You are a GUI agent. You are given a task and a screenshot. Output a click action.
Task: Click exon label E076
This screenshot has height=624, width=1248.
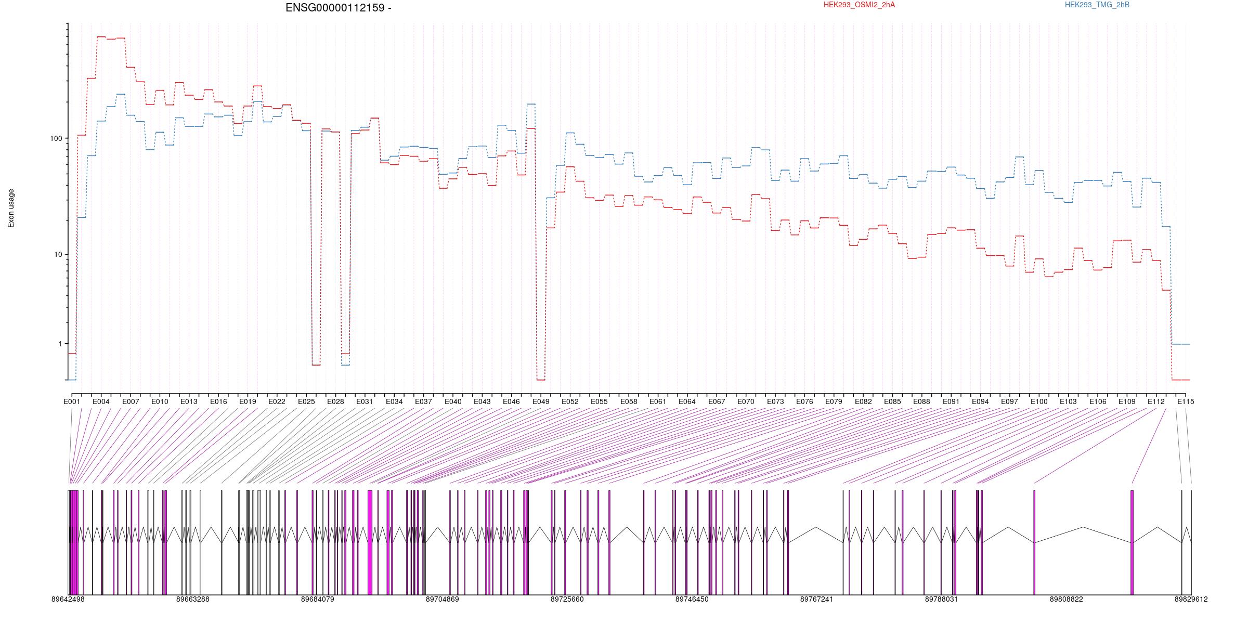point(804,401)
